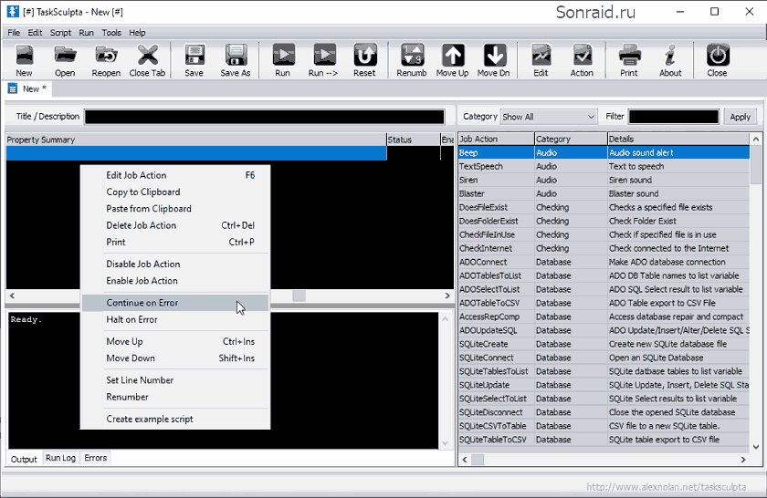Image resolution: width=767 pixels, height=498 pixels.
Task: Choose Set Line Number menu entry
Action: [x=175, y=380]
